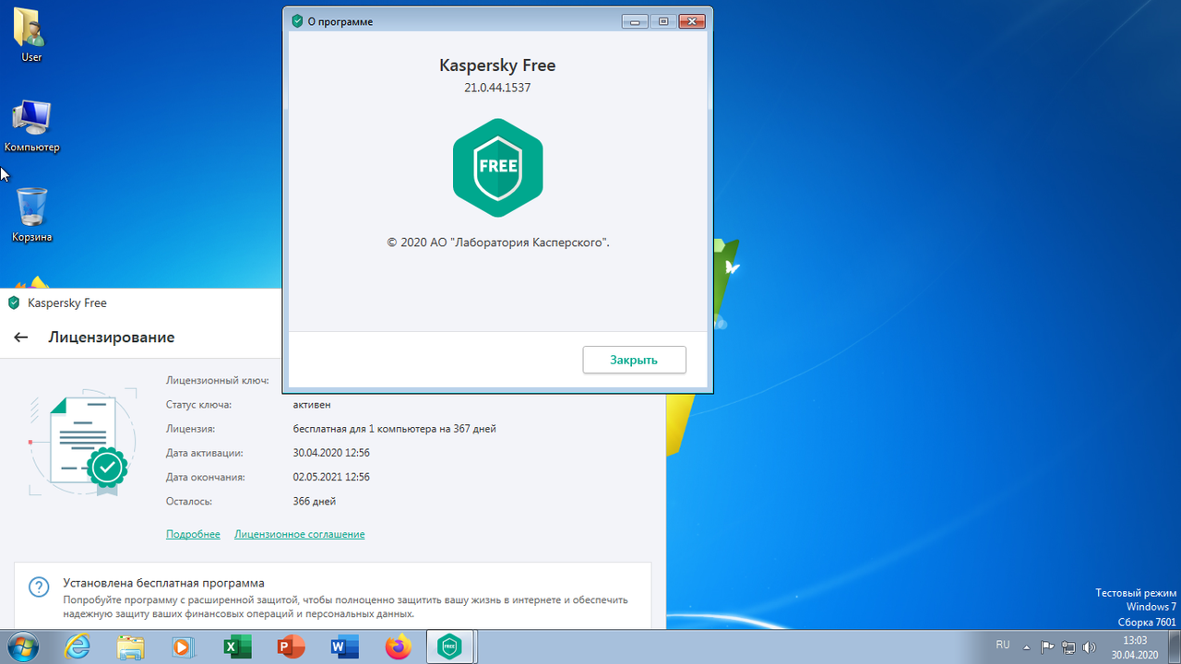Click the Лицензионный ключ label
The height and width of the screenshot is (664, 1181).
pyautogui.click(x=218, y=380)
